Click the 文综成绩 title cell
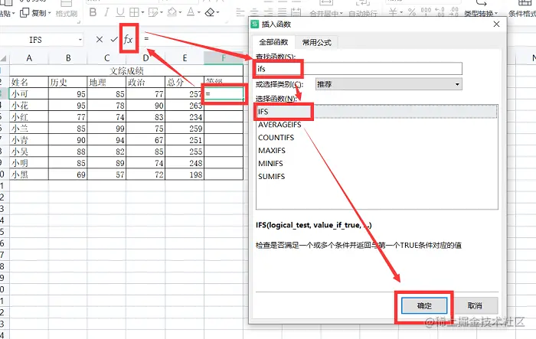Screen dimensions: 536x339 coord(126,70)
